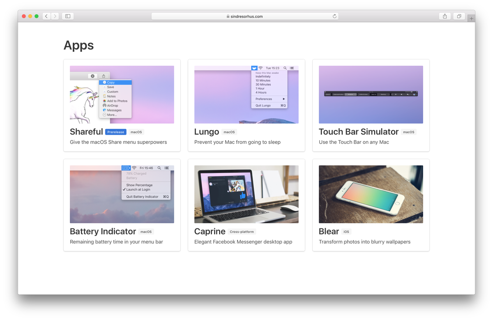
Task: Open the Lungo app title
Action: pyautogui.click(x=207, y=132)
